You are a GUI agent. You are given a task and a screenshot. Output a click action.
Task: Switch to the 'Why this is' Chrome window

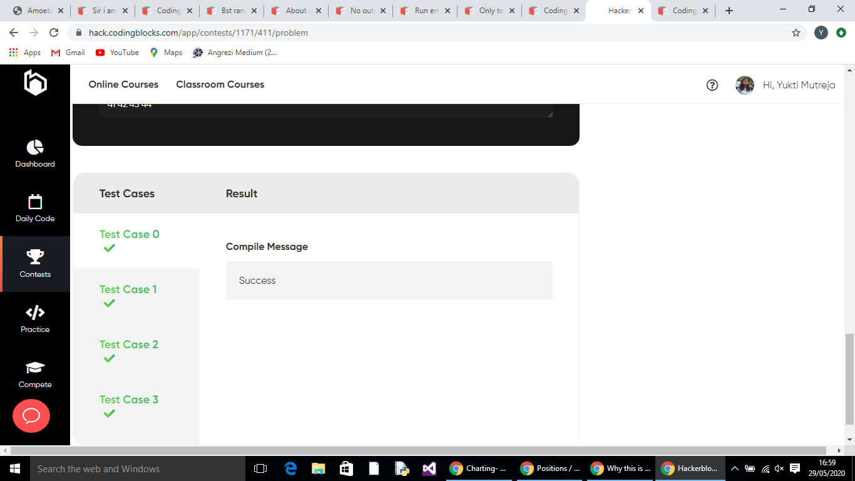(x=620, y=468)
